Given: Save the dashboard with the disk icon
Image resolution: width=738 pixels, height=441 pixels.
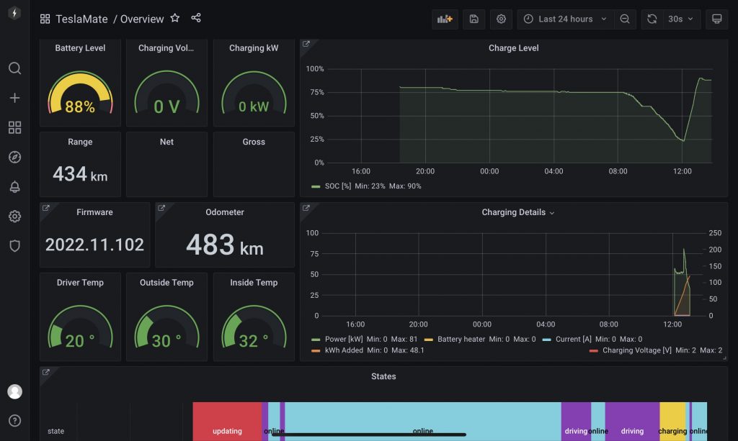Looking at the screenshot, I should point(474,19).
